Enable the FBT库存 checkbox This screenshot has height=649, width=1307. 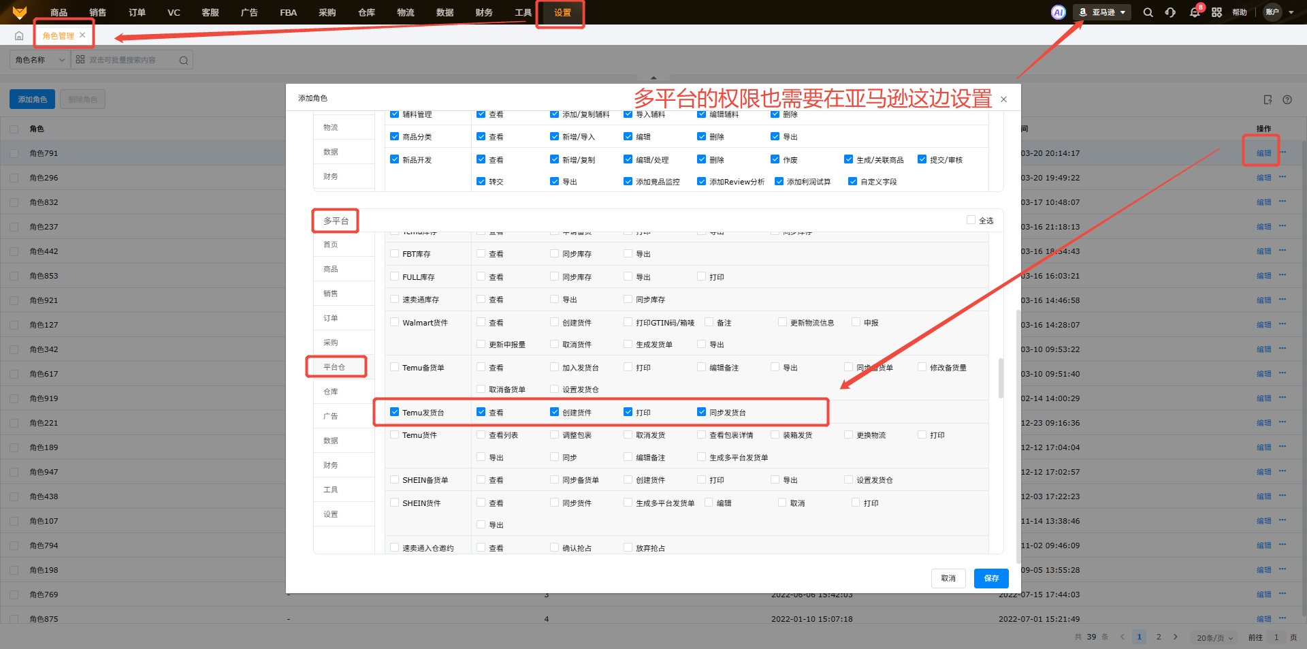pos(395,253)
